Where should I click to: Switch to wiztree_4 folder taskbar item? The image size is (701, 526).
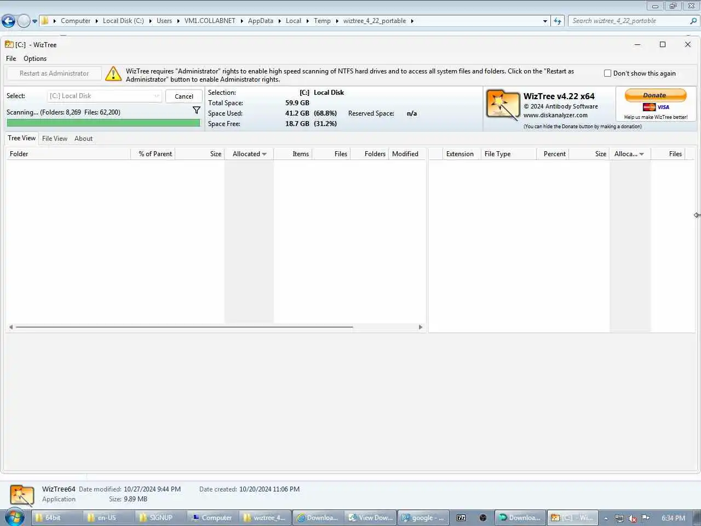pyautogui.click(x=266, y=518)
